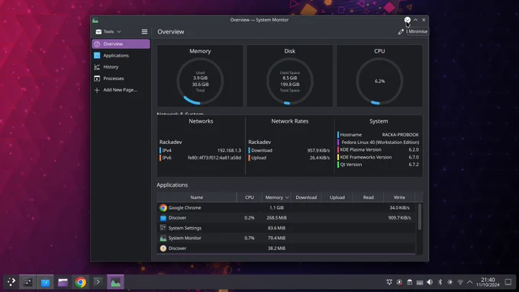Image resolution: width=519 pixels, height=292 pixels.
Task: Sort the table by the Download column
Action: point(306,197)
